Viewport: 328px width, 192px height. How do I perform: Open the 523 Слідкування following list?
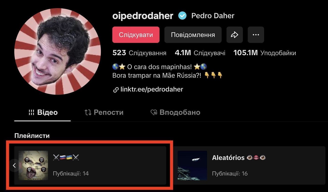tap(139, 53)
